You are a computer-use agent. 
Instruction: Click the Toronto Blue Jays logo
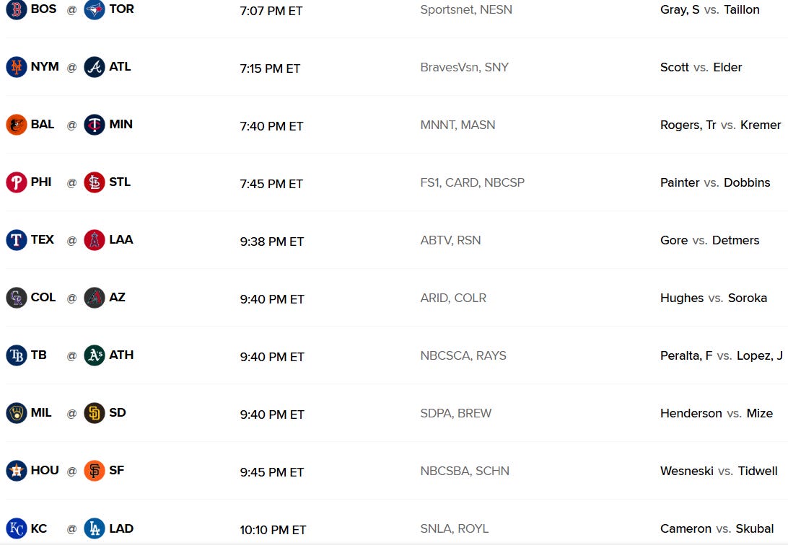click(x=95, y=9)
